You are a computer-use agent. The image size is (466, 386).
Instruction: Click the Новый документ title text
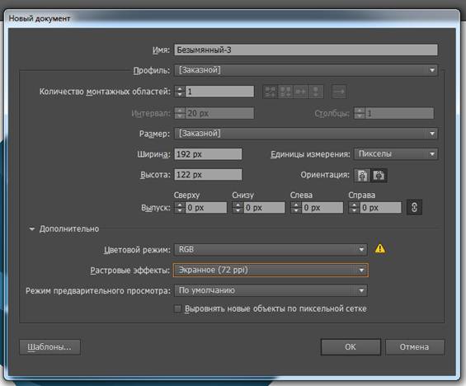tap(40, 18)
